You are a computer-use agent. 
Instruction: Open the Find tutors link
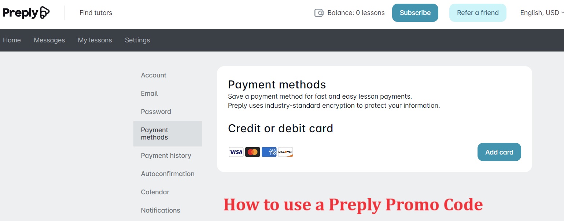tap(96, 13)
